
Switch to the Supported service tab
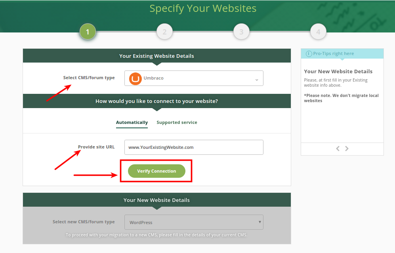click(x=177, y=122)
